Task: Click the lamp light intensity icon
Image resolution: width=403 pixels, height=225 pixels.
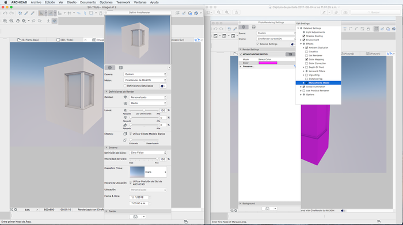Action: (125, 117)
